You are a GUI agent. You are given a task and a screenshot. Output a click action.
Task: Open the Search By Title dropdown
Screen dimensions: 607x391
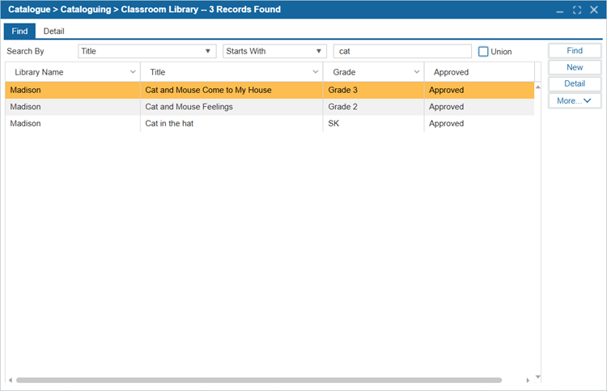[x=147, y=51]
